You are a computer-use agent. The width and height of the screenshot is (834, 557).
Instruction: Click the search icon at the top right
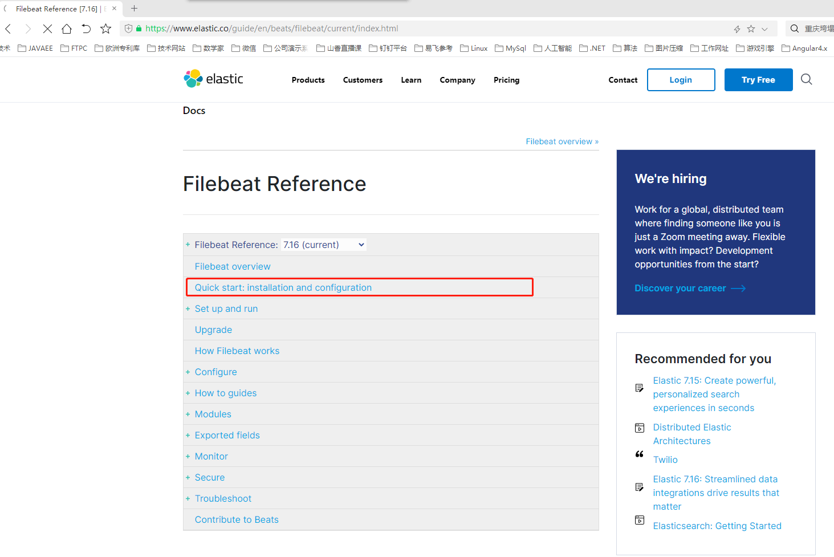(806, 79)
